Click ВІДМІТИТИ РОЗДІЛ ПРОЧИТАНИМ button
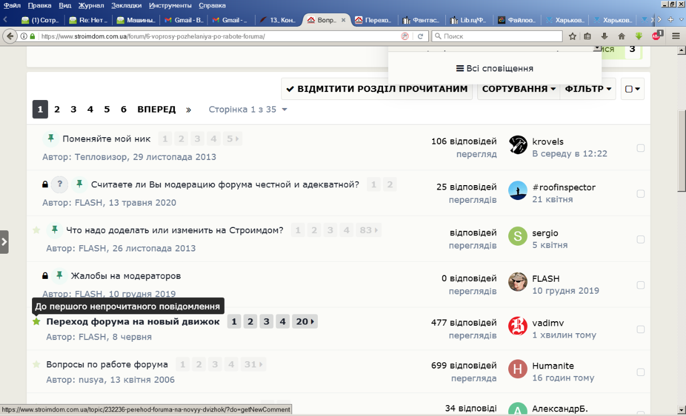Viewport: 686px width, 416px height. [377, 89]
